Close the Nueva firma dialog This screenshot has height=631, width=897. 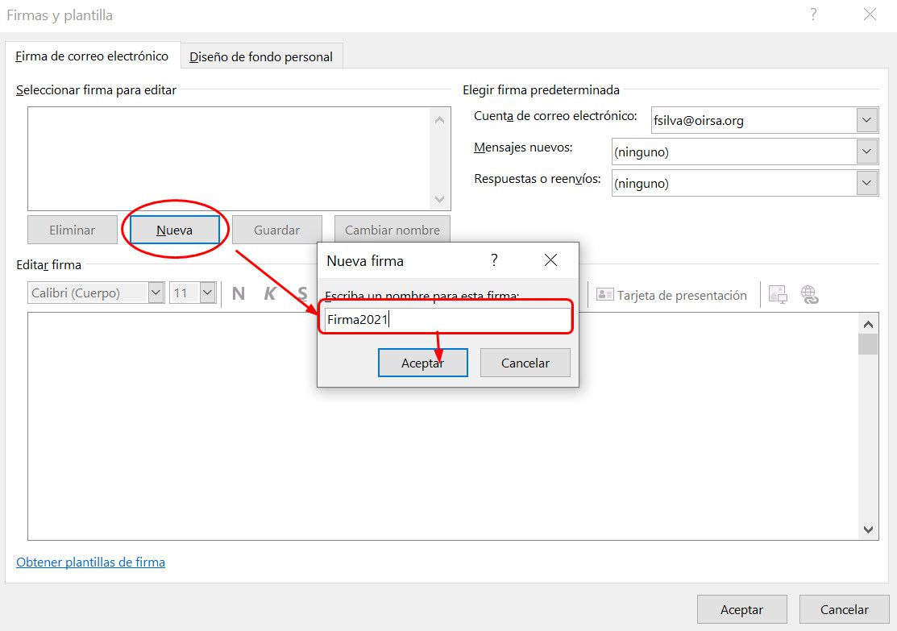(x=550, y=260)
